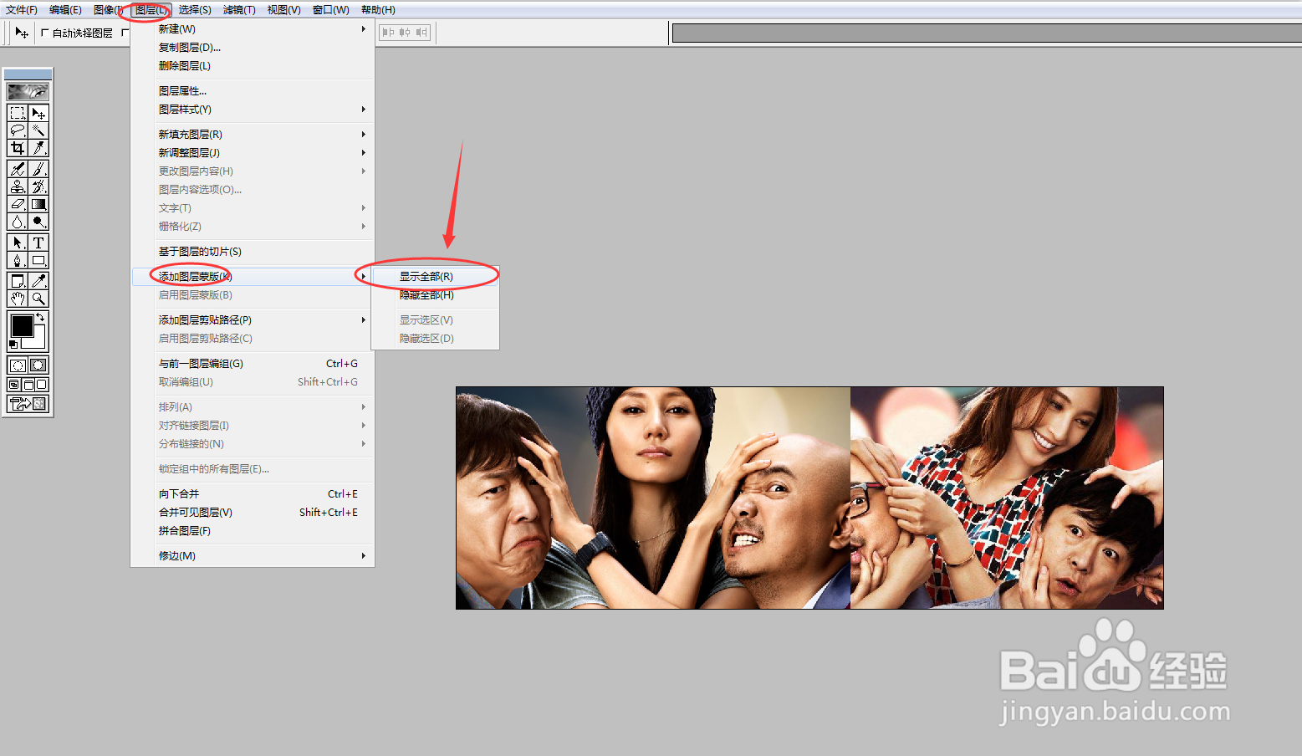This screenshot has width=1302, height=756.
Task: Choose 图层属性... menu entry
Action: pyautogui.click(x=253, y=91)
